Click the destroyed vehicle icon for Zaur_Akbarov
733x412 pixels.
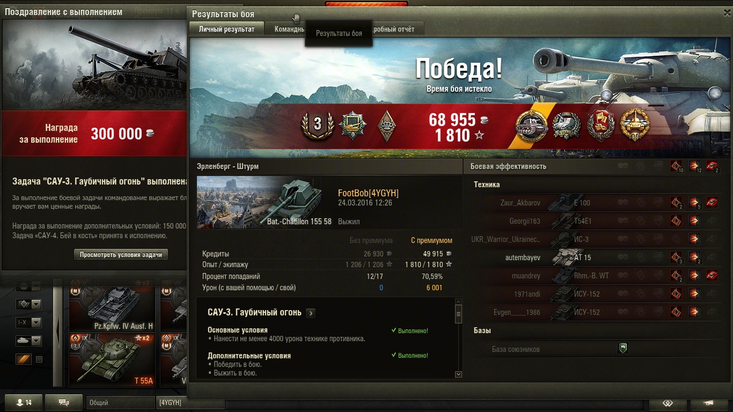coord(712,203)
